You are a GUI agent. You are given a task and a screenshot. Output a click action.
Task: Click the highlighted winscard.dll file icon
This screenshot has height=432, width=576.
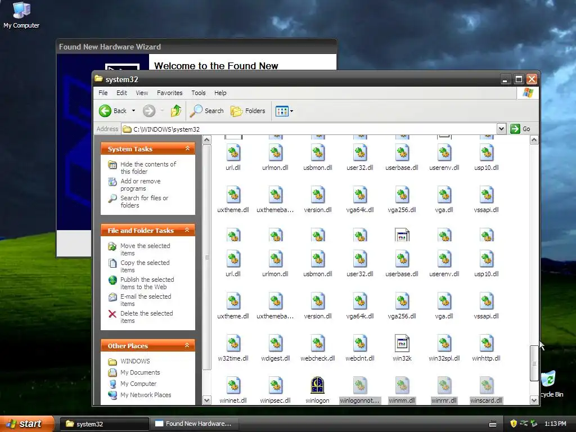pyautogui.click(x=487, y=386)
